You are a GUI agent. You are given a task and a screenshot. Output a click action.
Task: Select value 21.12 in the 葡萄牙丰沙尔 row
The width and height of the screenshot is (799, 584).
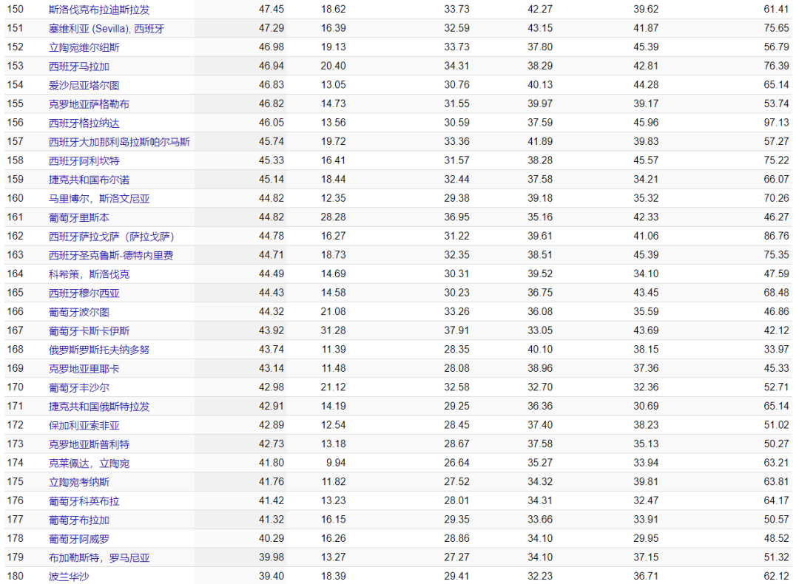point(333,387)
